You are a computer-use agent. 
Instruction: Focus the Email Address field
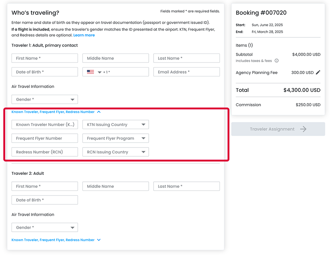coord(186,72)
